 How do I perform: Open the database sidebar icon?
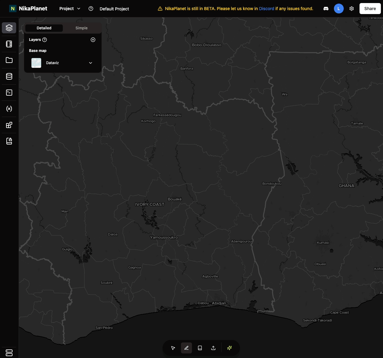coord(9,76)
